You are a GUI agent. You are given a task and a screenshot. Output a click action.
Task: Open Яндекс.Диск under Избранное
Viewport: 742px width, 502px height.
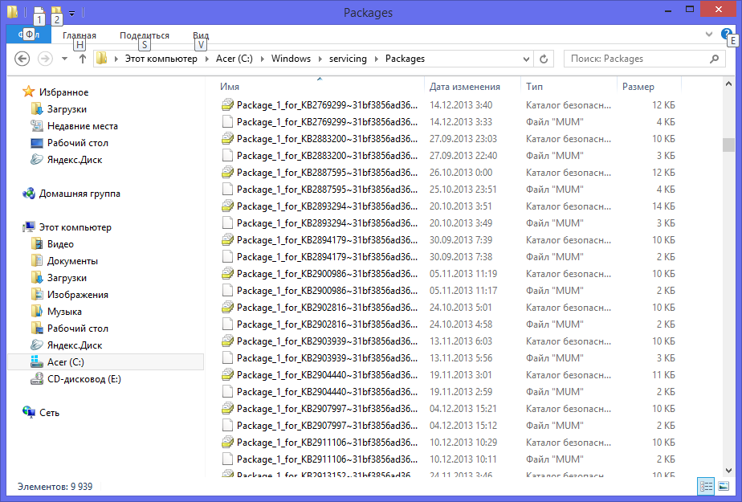tap(75, 160)
